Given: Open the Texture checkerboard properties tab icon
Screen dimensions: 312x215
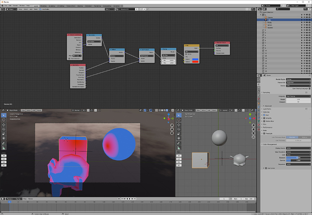Looking at the screenshot, I should tap(259, 129).
